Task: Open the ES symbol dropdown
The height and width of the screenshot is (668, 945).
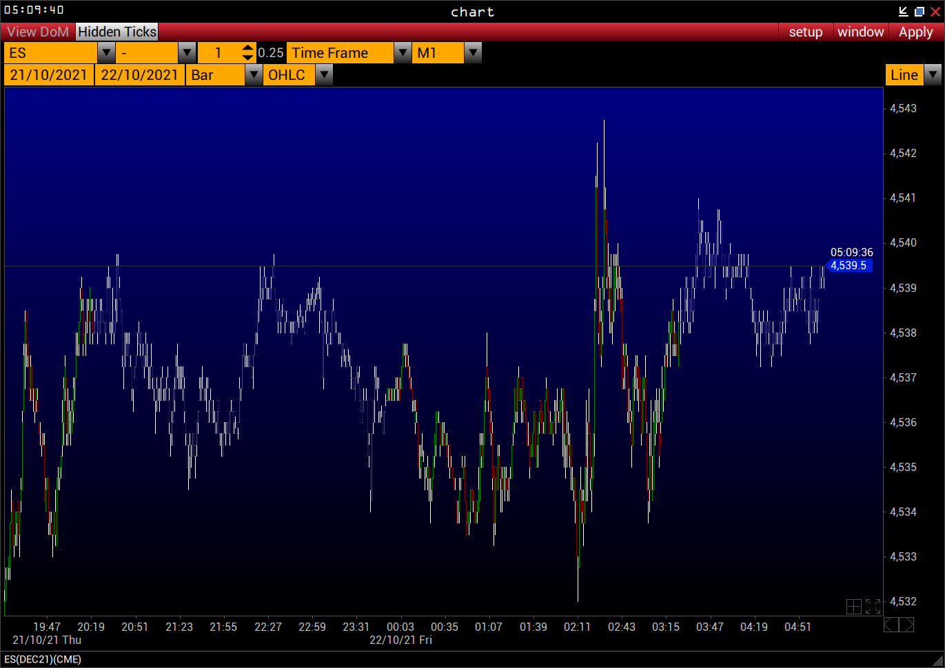Action: pos(105,52)
